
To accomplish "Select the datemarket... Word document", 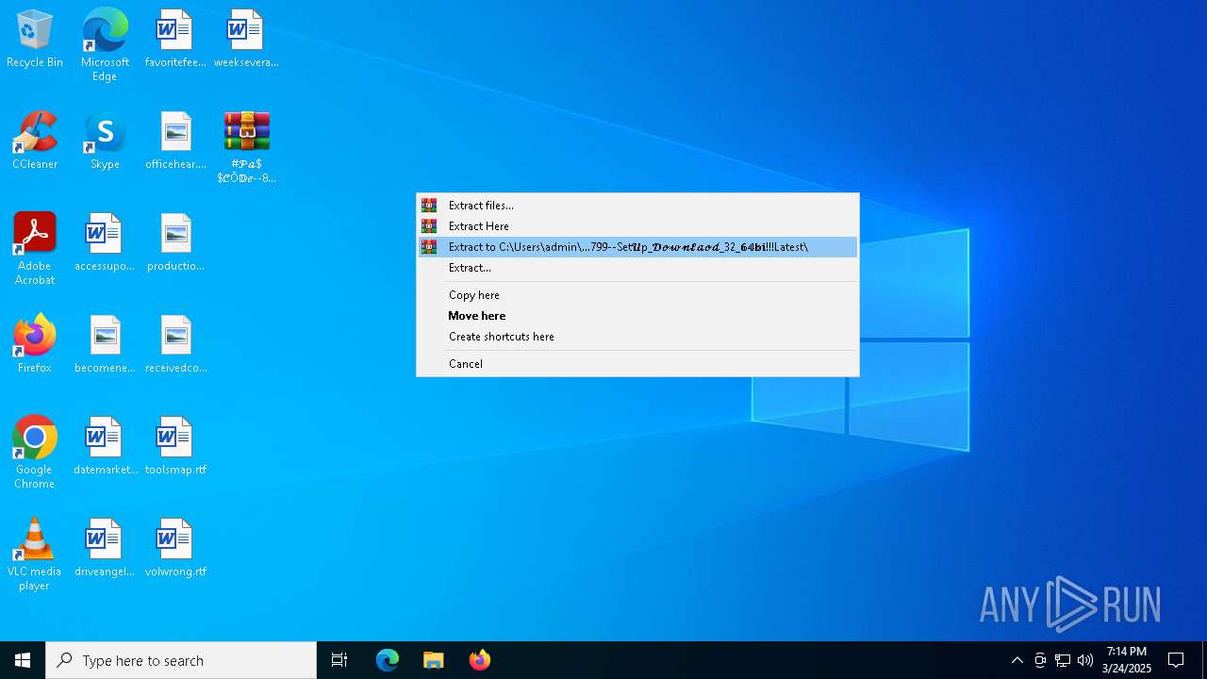I will (x=105, y=447).
